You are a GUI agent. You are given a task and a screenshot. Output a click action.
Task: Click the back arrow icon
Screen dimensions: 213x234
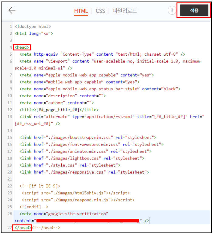point(12,10)
